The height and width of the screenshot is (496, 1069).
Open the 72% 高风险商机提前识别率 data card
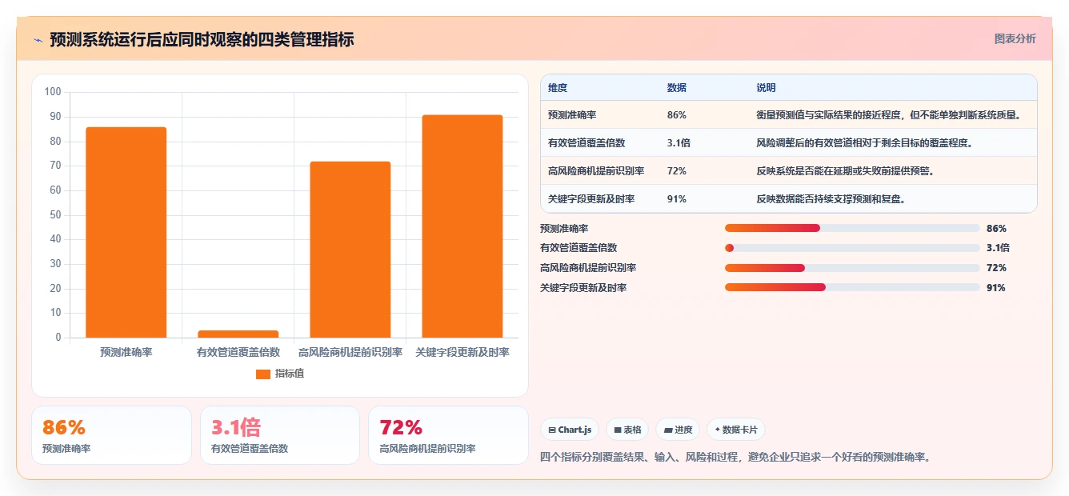click(x=448, y=435)
